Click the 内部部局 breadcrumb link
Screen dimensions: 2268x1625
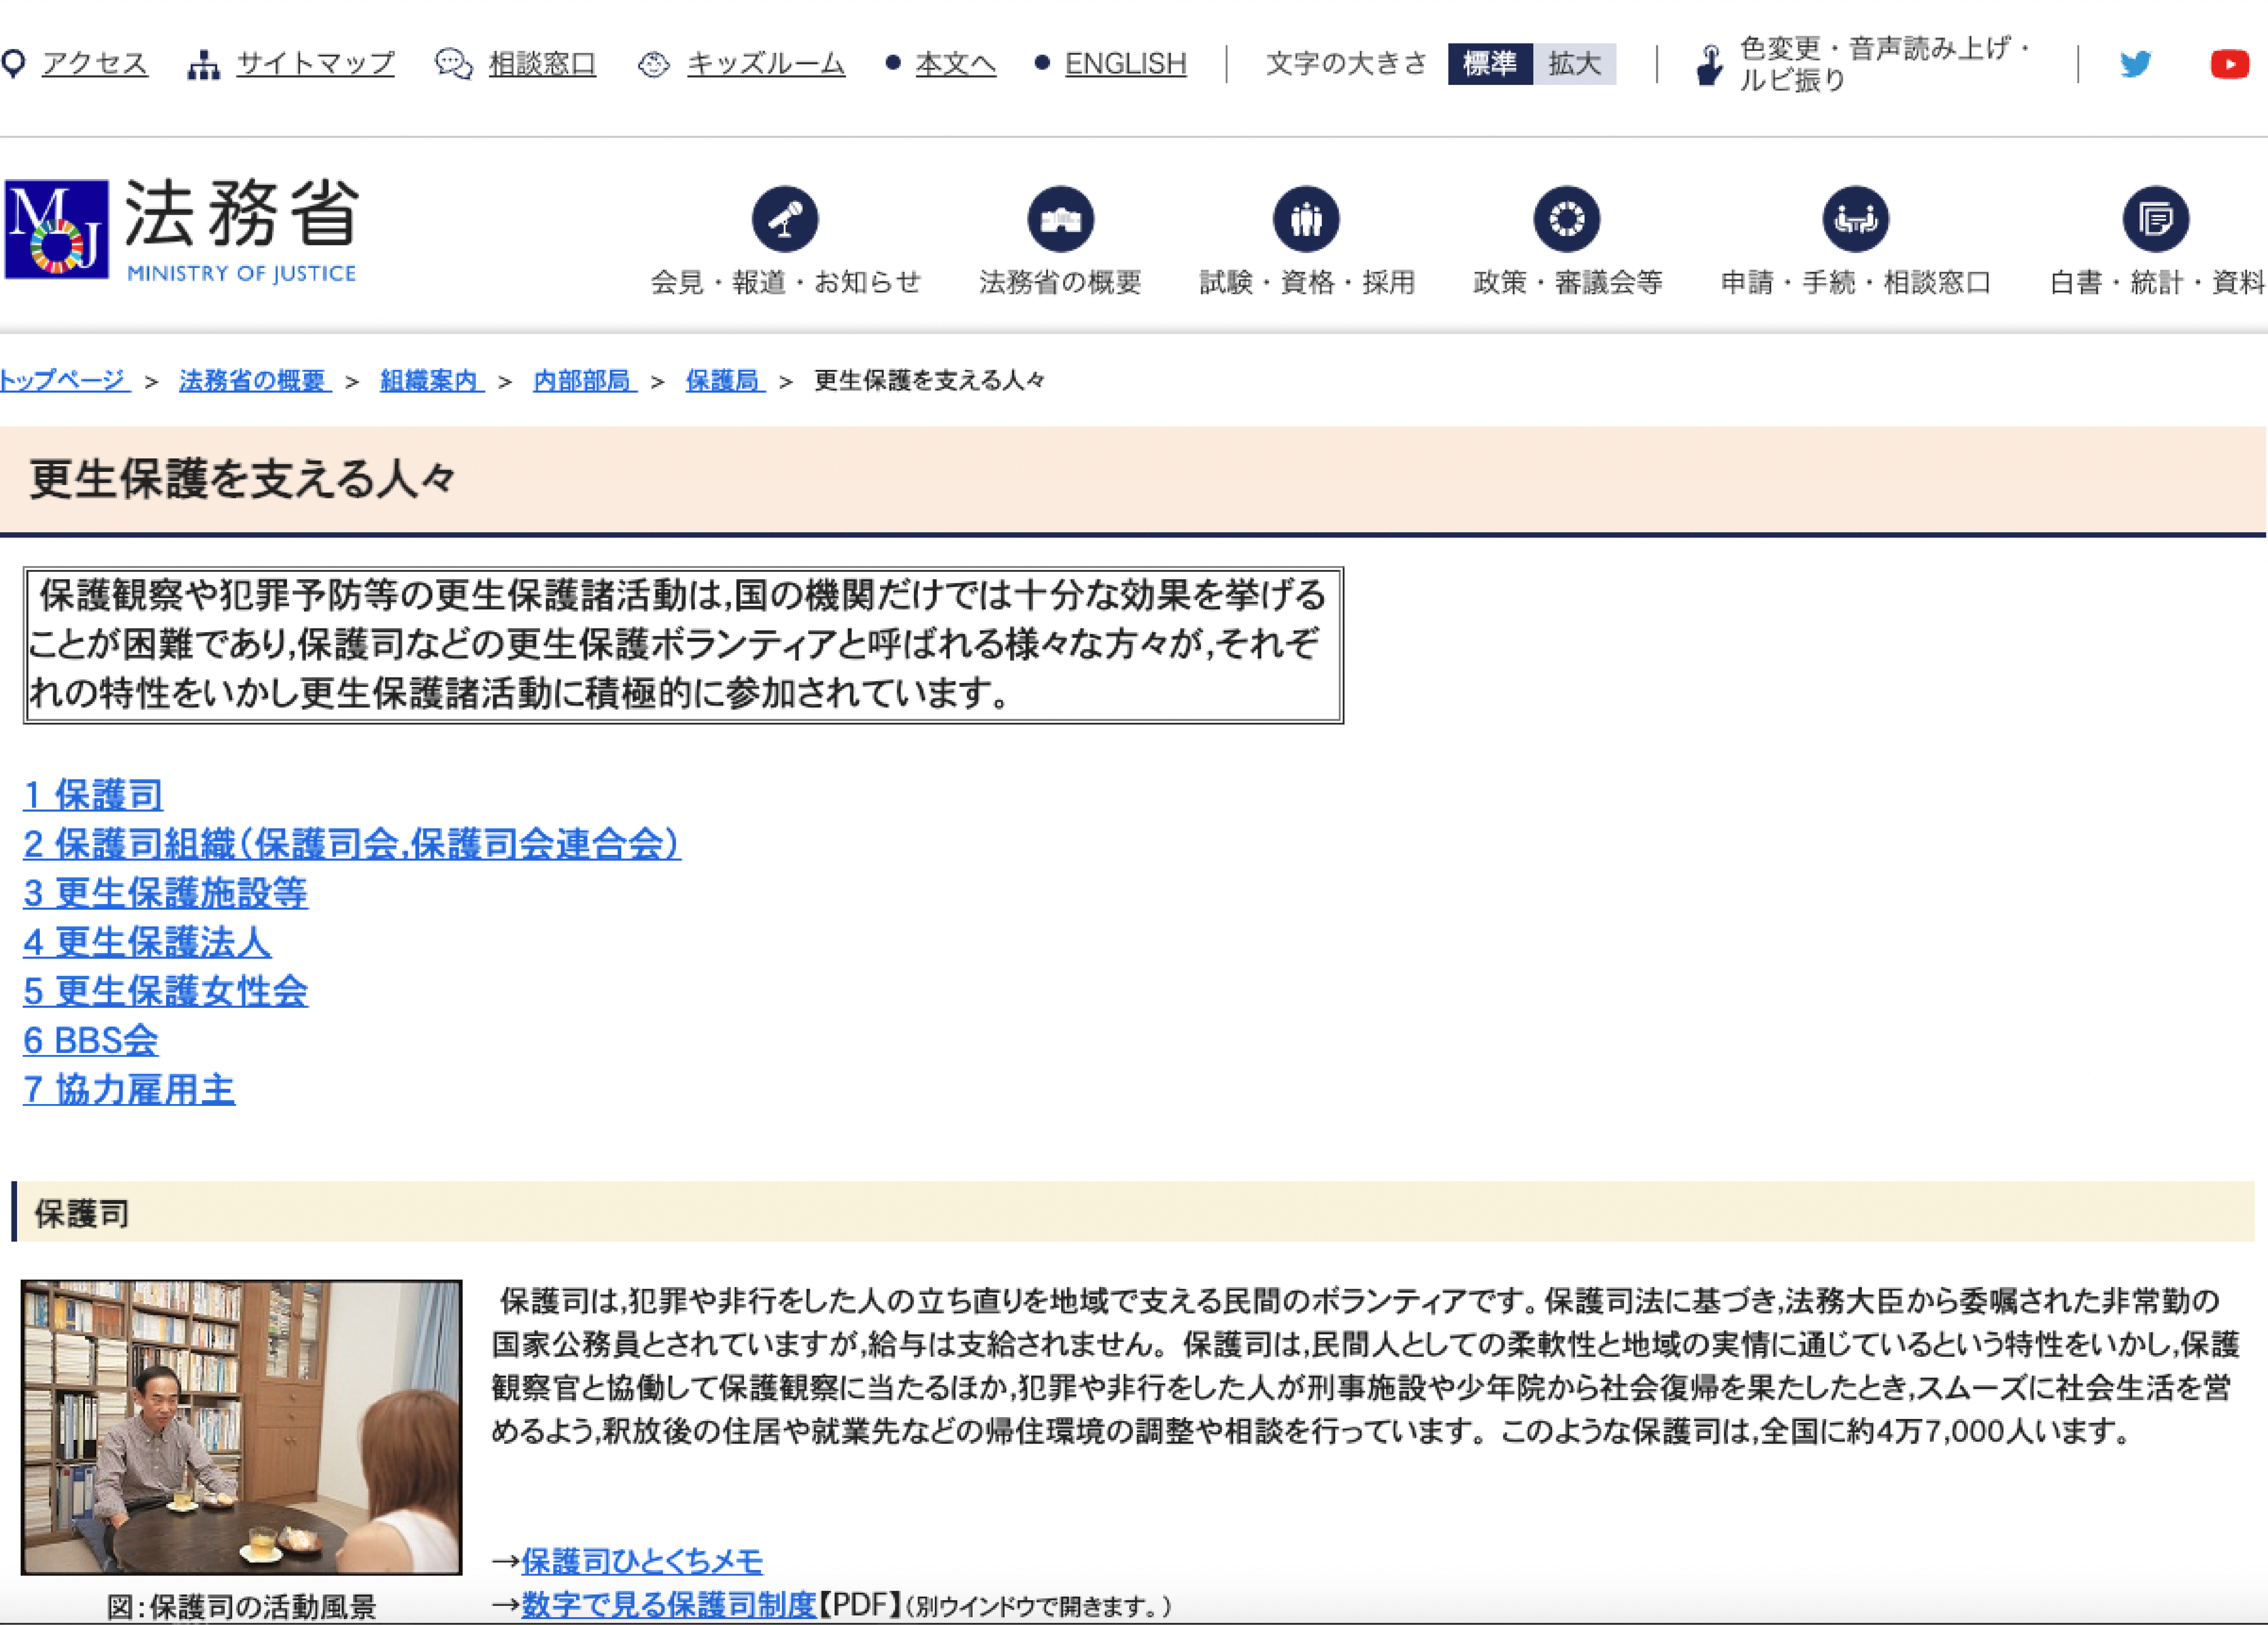585,381
